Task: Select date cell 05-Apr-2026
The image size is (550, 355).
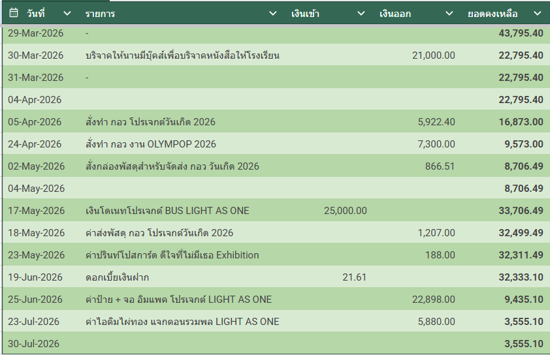Action: 35,122
